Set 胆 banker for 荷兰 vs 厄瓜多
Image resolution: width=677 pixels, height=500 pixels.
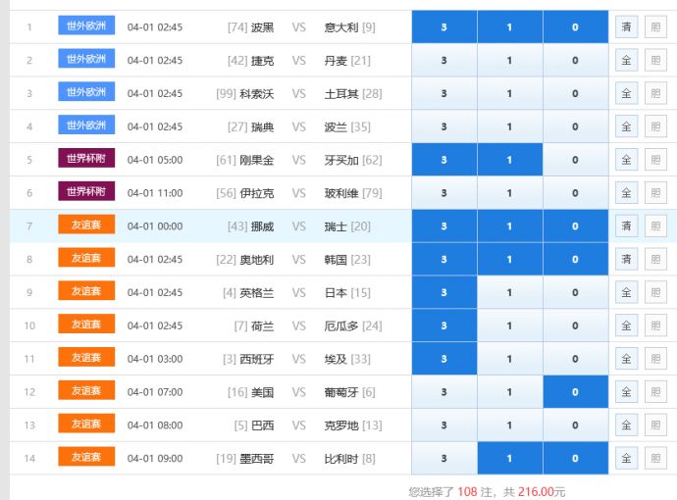tap(654, 325)
